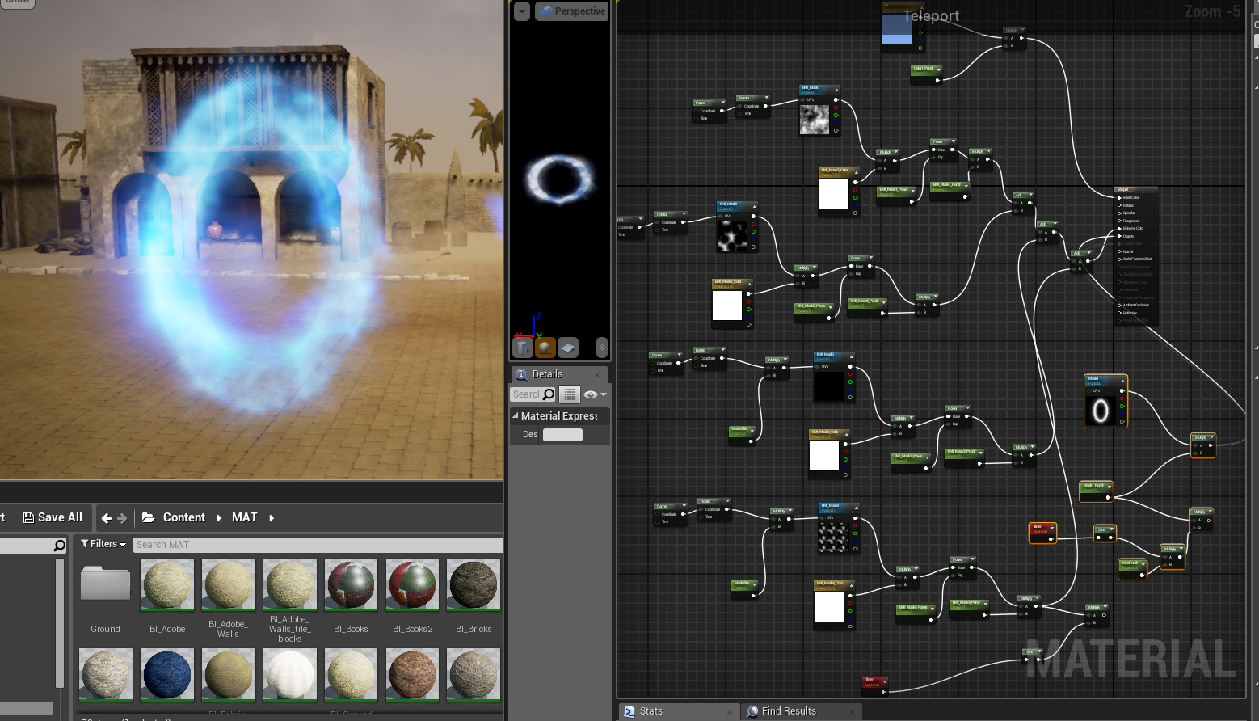The width and height of the screenshot is (1259, 721).
Task: Click the forward arrow in Content Browser
Action: (x=122, y=518)
